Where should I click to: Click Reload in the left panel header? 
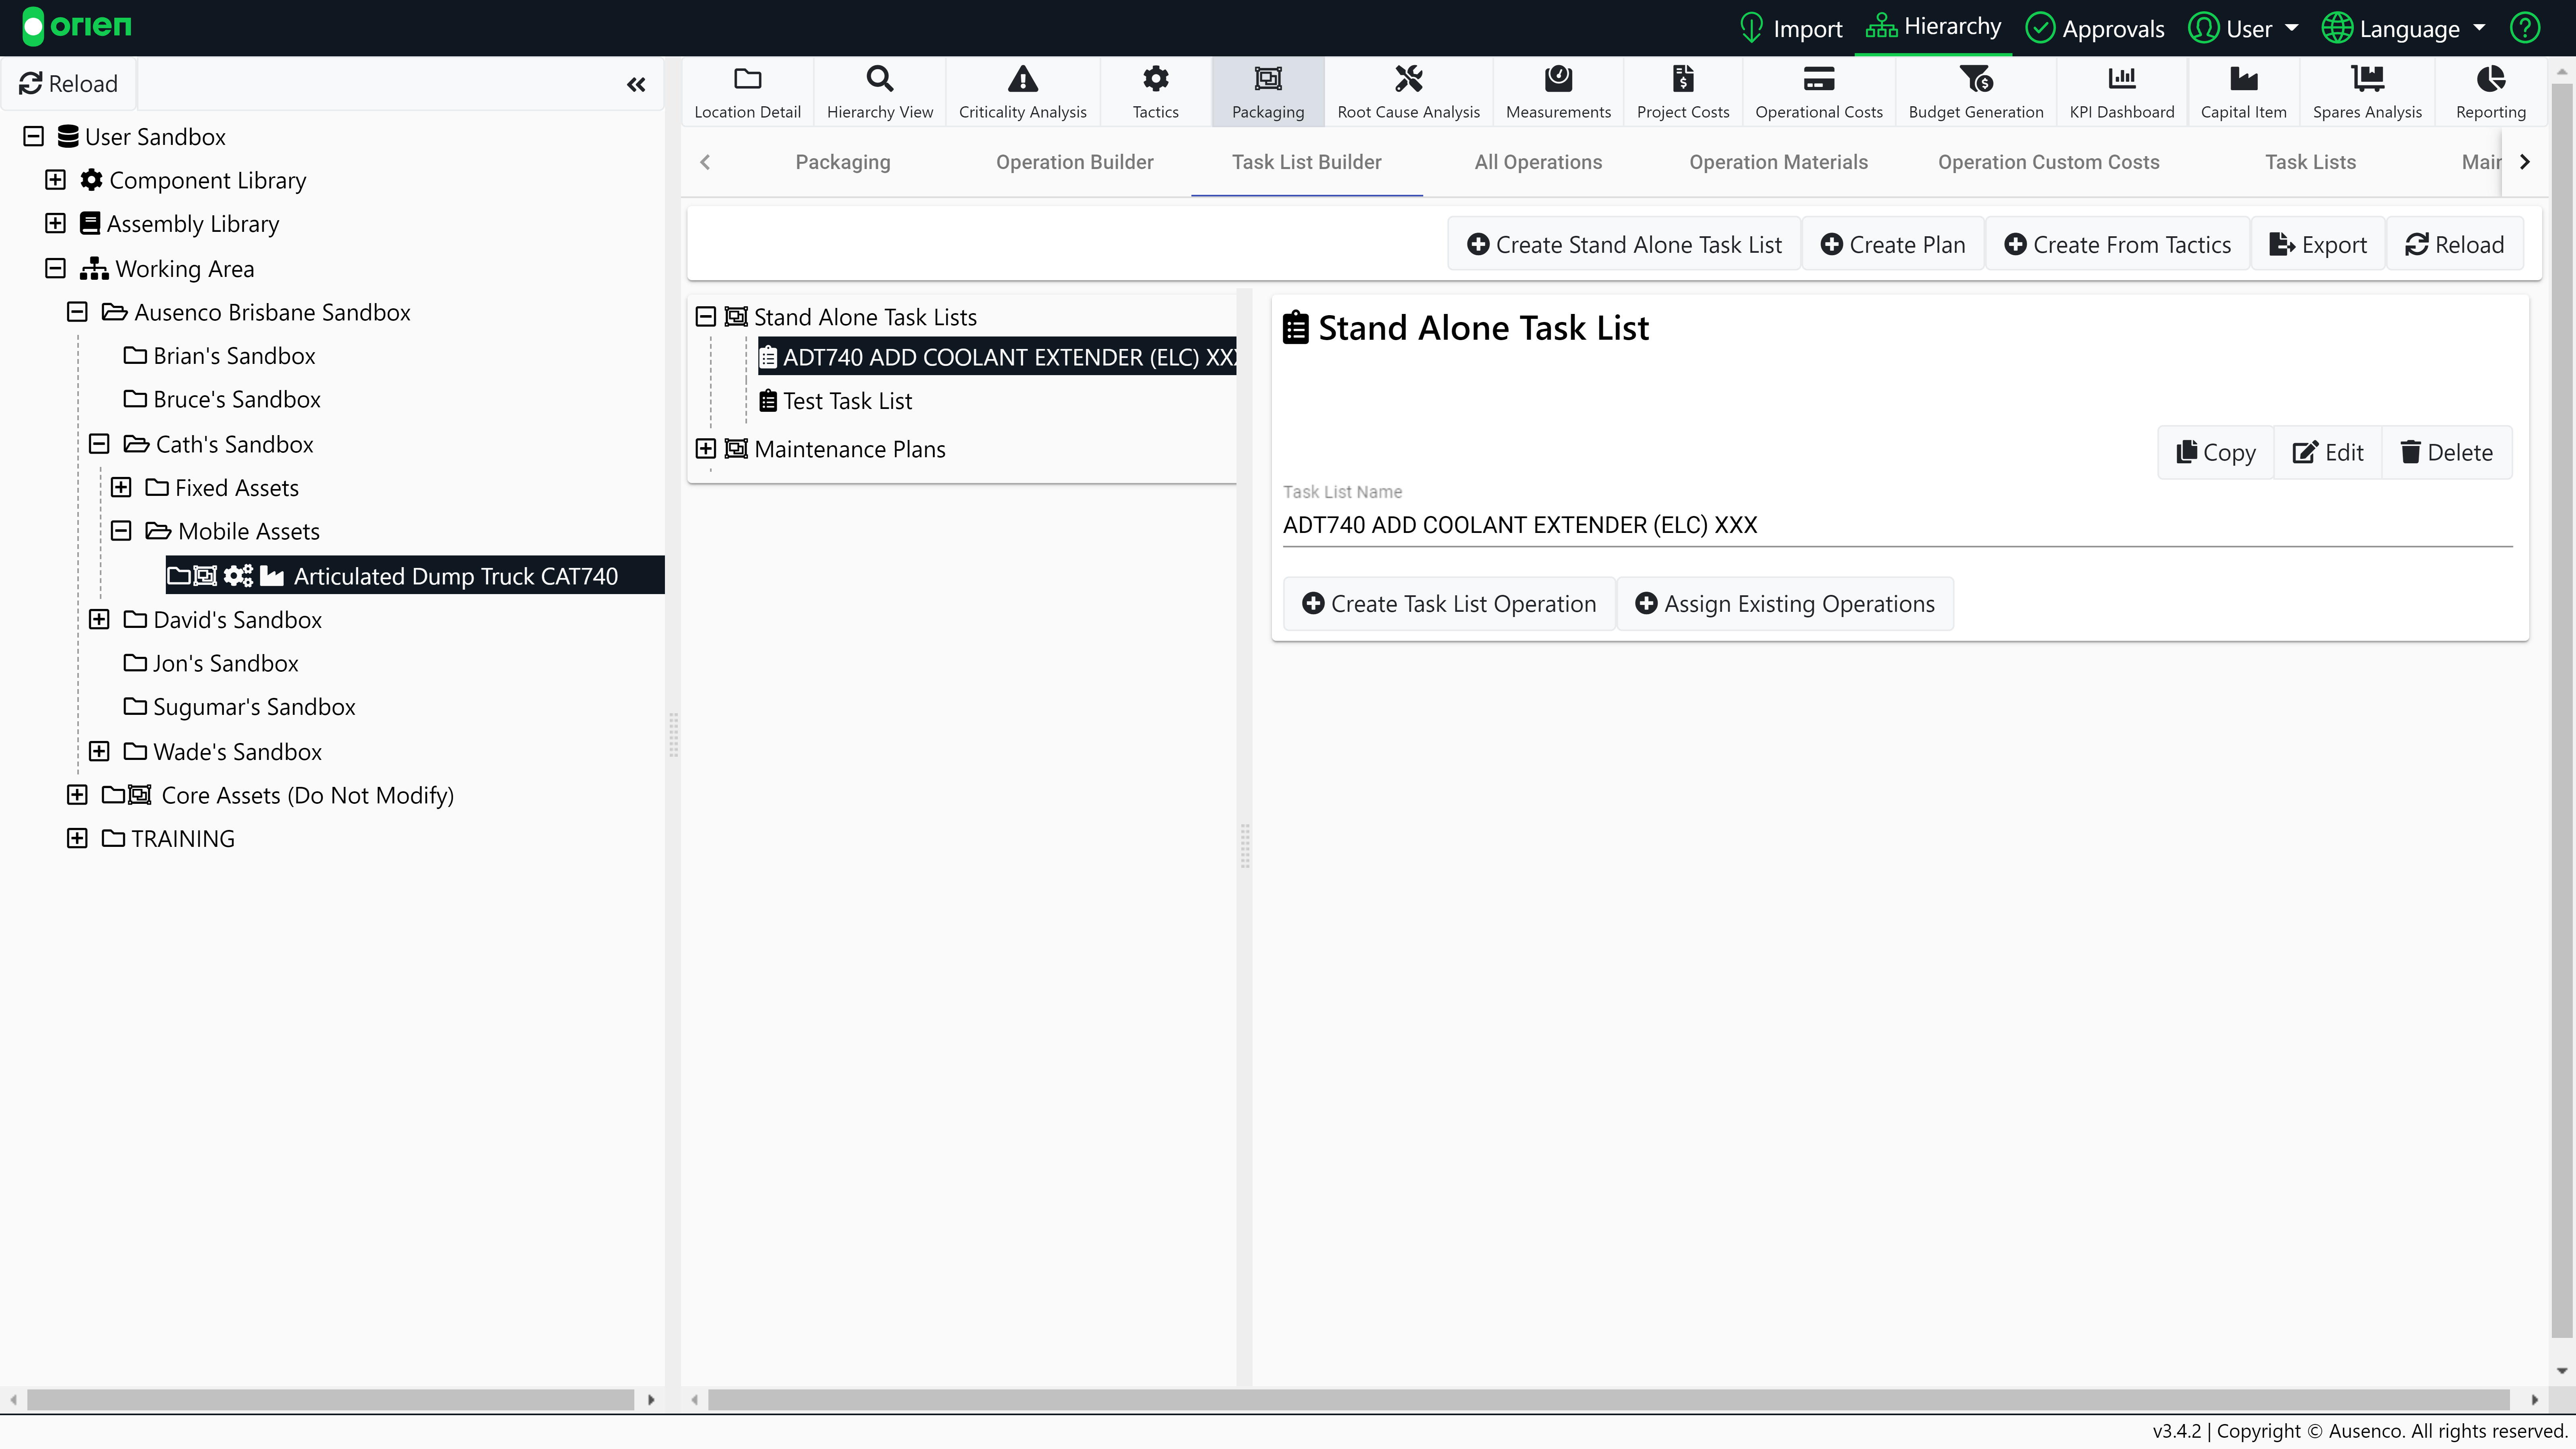[x=68, y=84]
